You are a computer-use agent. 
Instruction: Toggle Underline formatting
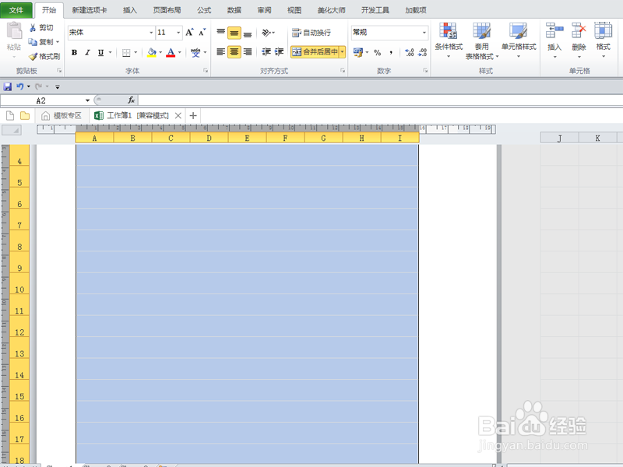click(x=100, y=52)
